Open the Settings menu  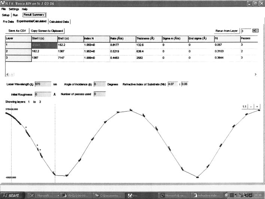click(x=14, y=9)
